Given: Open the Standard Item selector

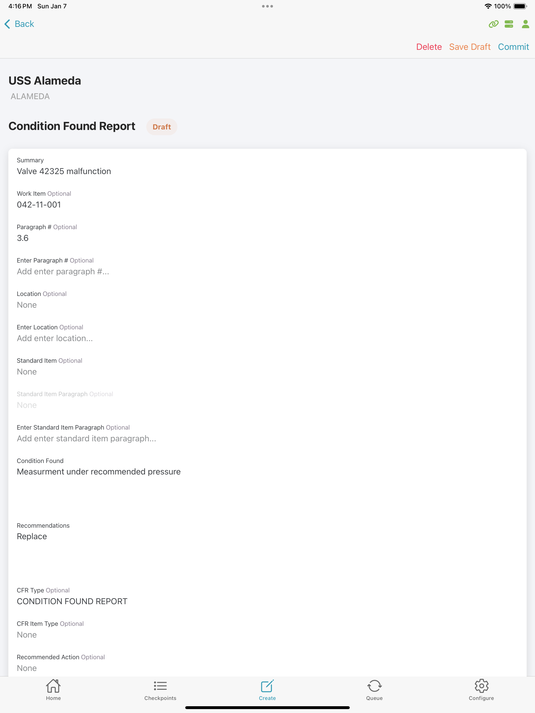Looking at the screenshot, I should tap(27, 372).
